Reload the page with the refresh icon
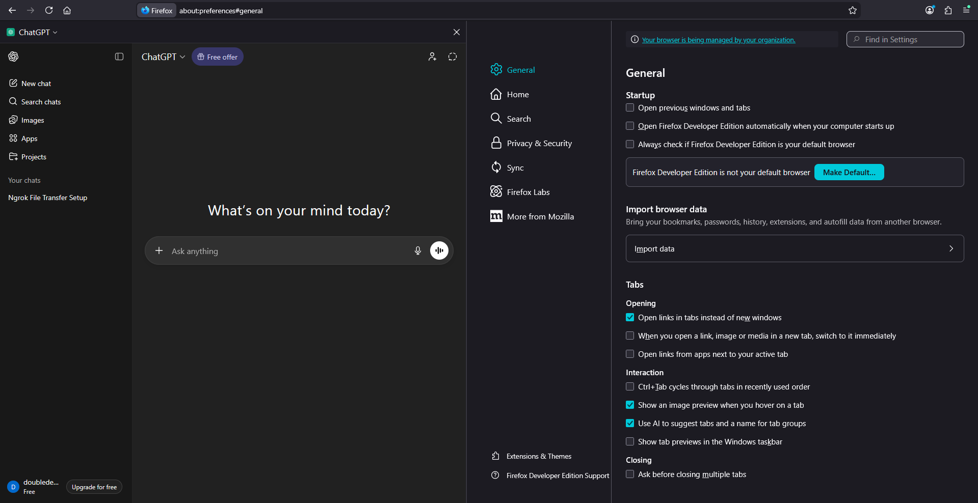This screenshot has height=503, width=978. coord(49,10)
